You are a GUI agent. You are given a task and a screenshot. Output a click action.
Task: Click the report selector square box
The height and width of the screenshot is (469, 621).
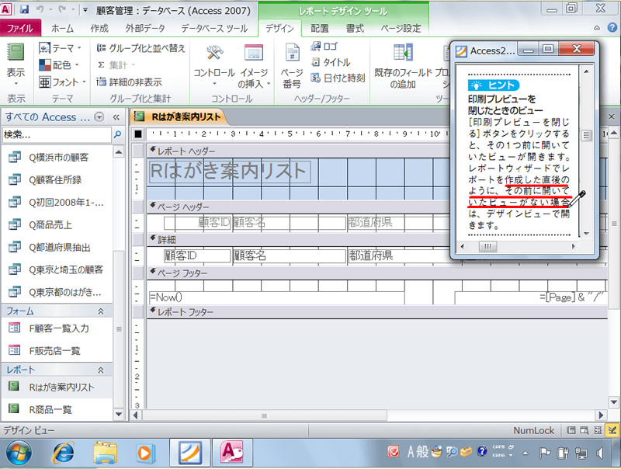(x=138, y=134)
